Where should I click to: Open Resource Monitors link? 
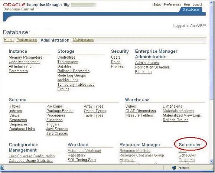(135, 151)
